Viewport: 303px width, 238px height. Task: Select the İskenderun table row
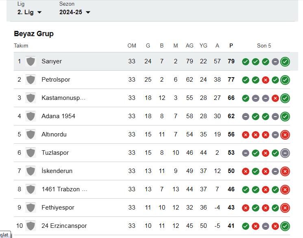click(152, 171)
